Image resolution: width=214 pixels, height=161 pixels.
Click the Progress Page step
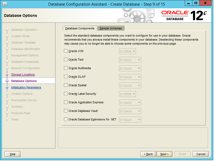pos(21,113)
